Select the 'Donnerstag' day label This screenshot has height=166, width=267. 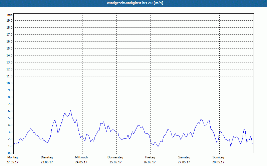pyautogui.click(x=115, y=157)
